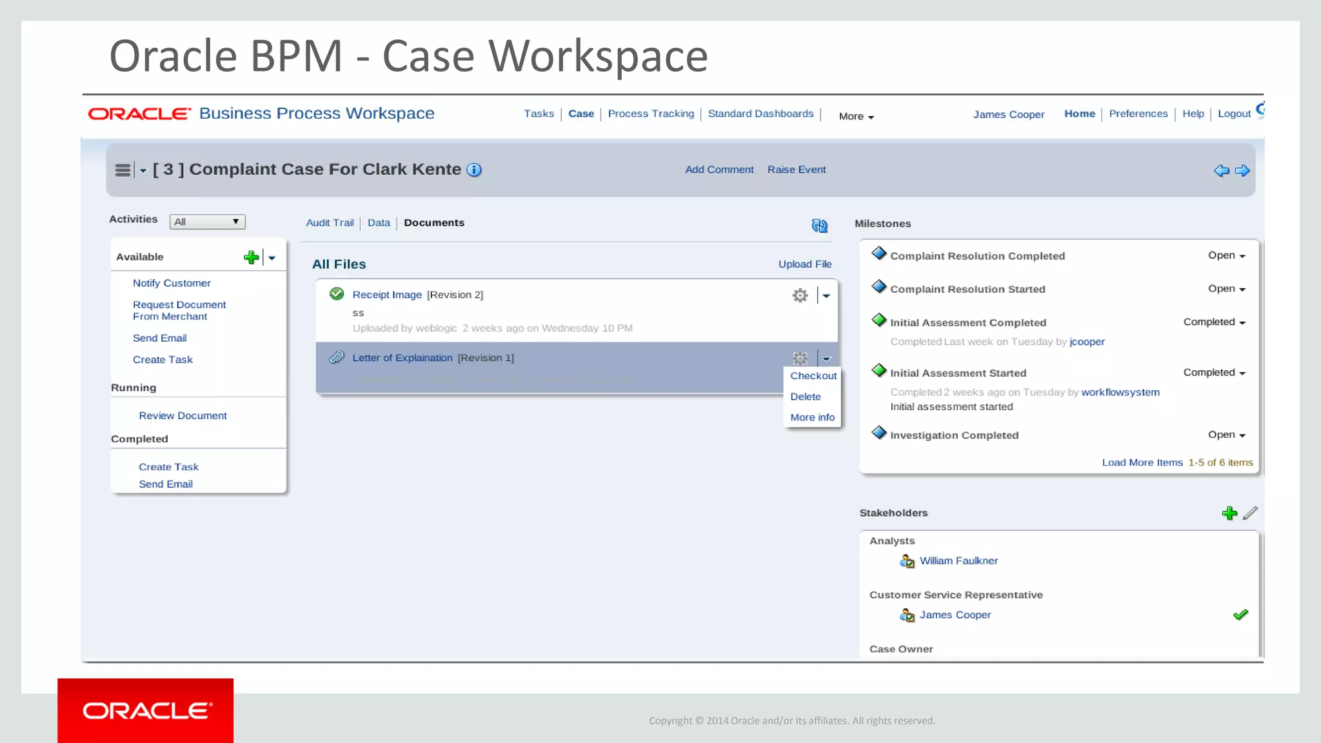Open Process Tracking tab
Viewport: 1321px width, 743px height.
tap(651, 114)
